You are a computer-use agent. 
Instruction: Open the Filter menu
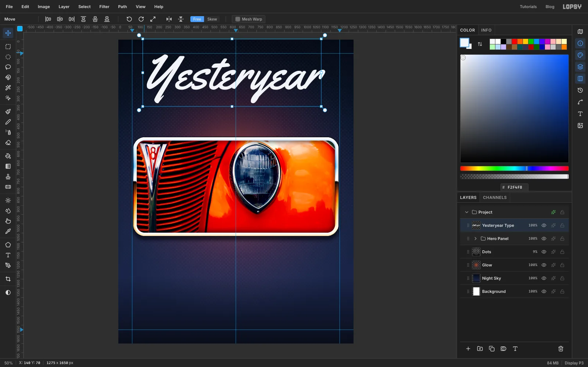(x=104, y=7)
